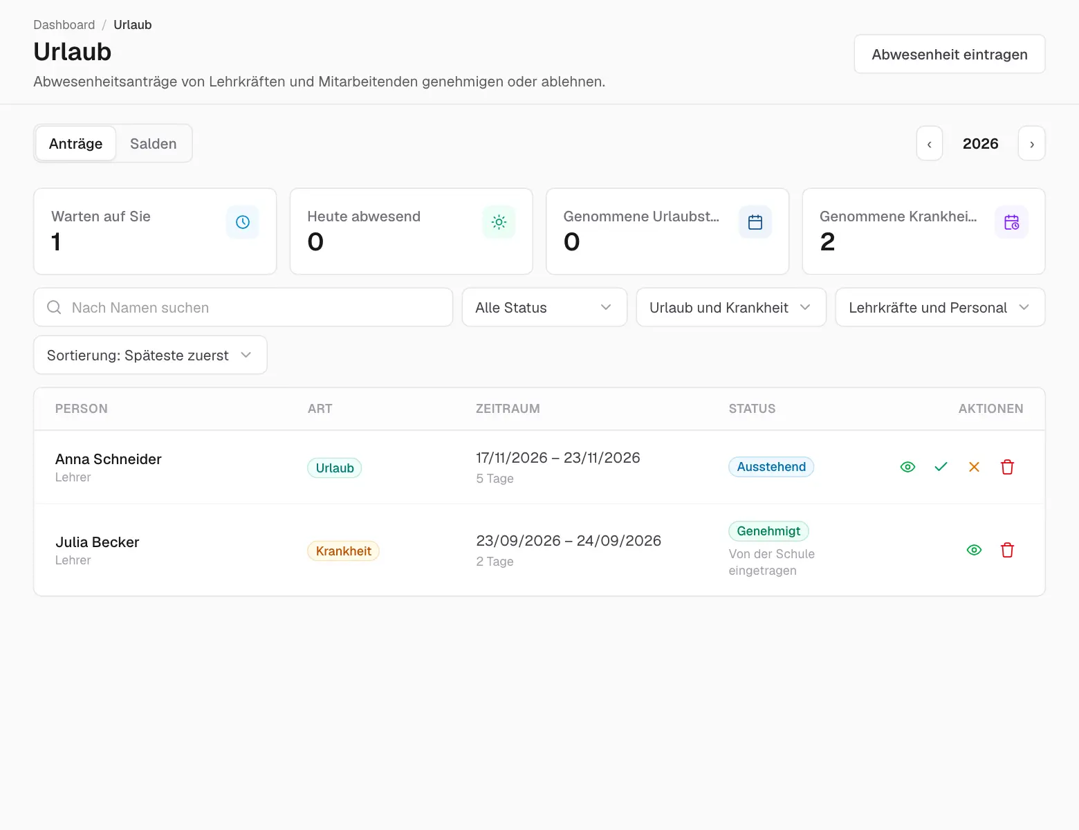
Task: View details of Julia Becker's absence
Action: point(974,550)
